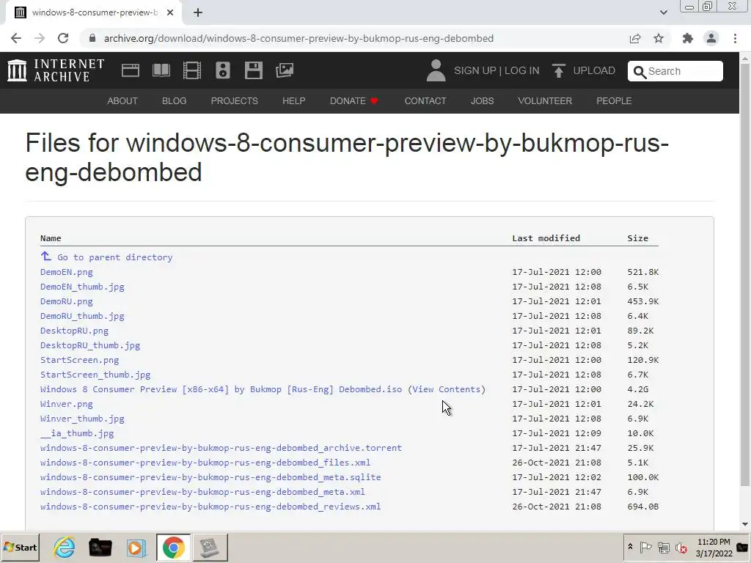Image resolution: width=751 pixels, height=563 pixels.
Task: Click the UPLOAD link text
Action: click(594, 70)
